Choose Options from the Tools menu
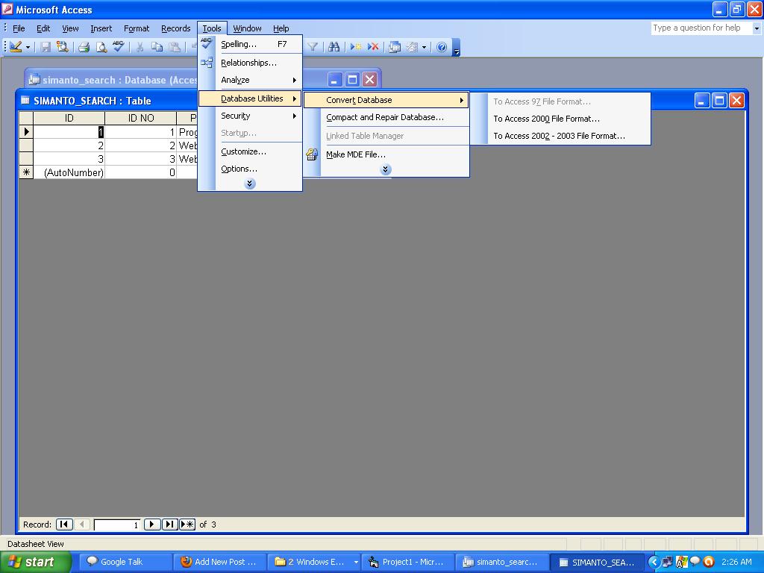764x573 pixels. coord(250,169)
